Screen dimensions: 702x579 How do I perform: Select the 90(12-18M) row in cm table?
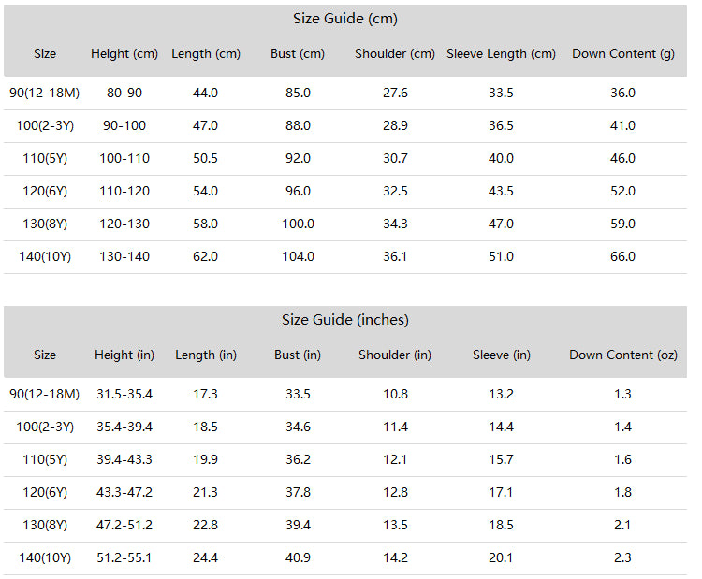point(345,93)
